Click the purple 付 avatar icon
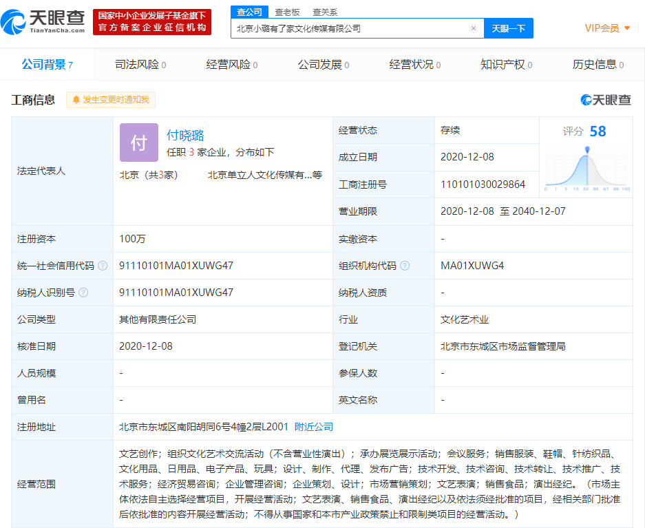The image size is (645, 528). pyautogui.click(x=139, y=142)
